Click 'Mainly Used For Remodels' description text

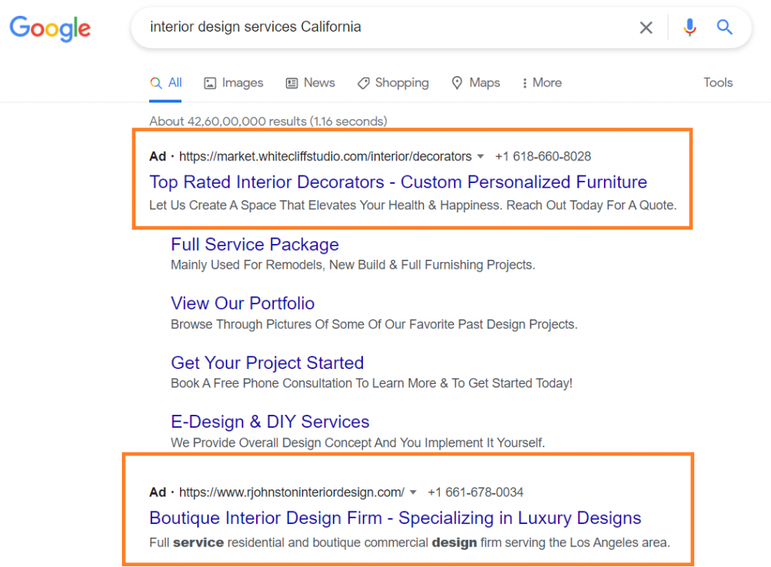[352, 265]
